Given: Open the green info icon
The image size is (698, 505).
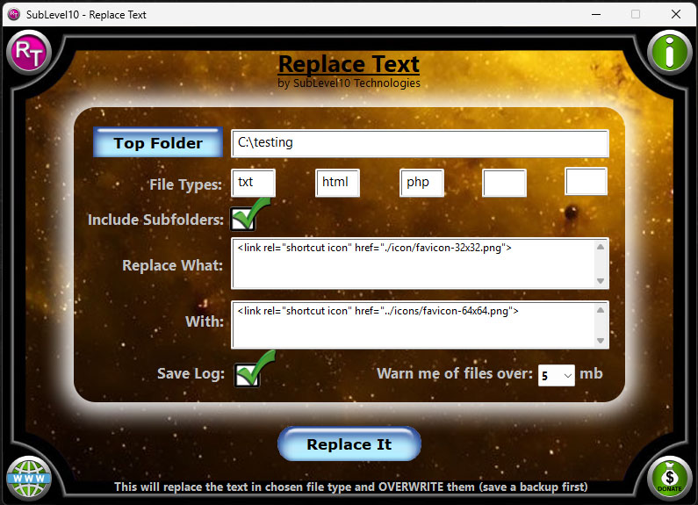Looking at the screenshot, I should point(670,51).
